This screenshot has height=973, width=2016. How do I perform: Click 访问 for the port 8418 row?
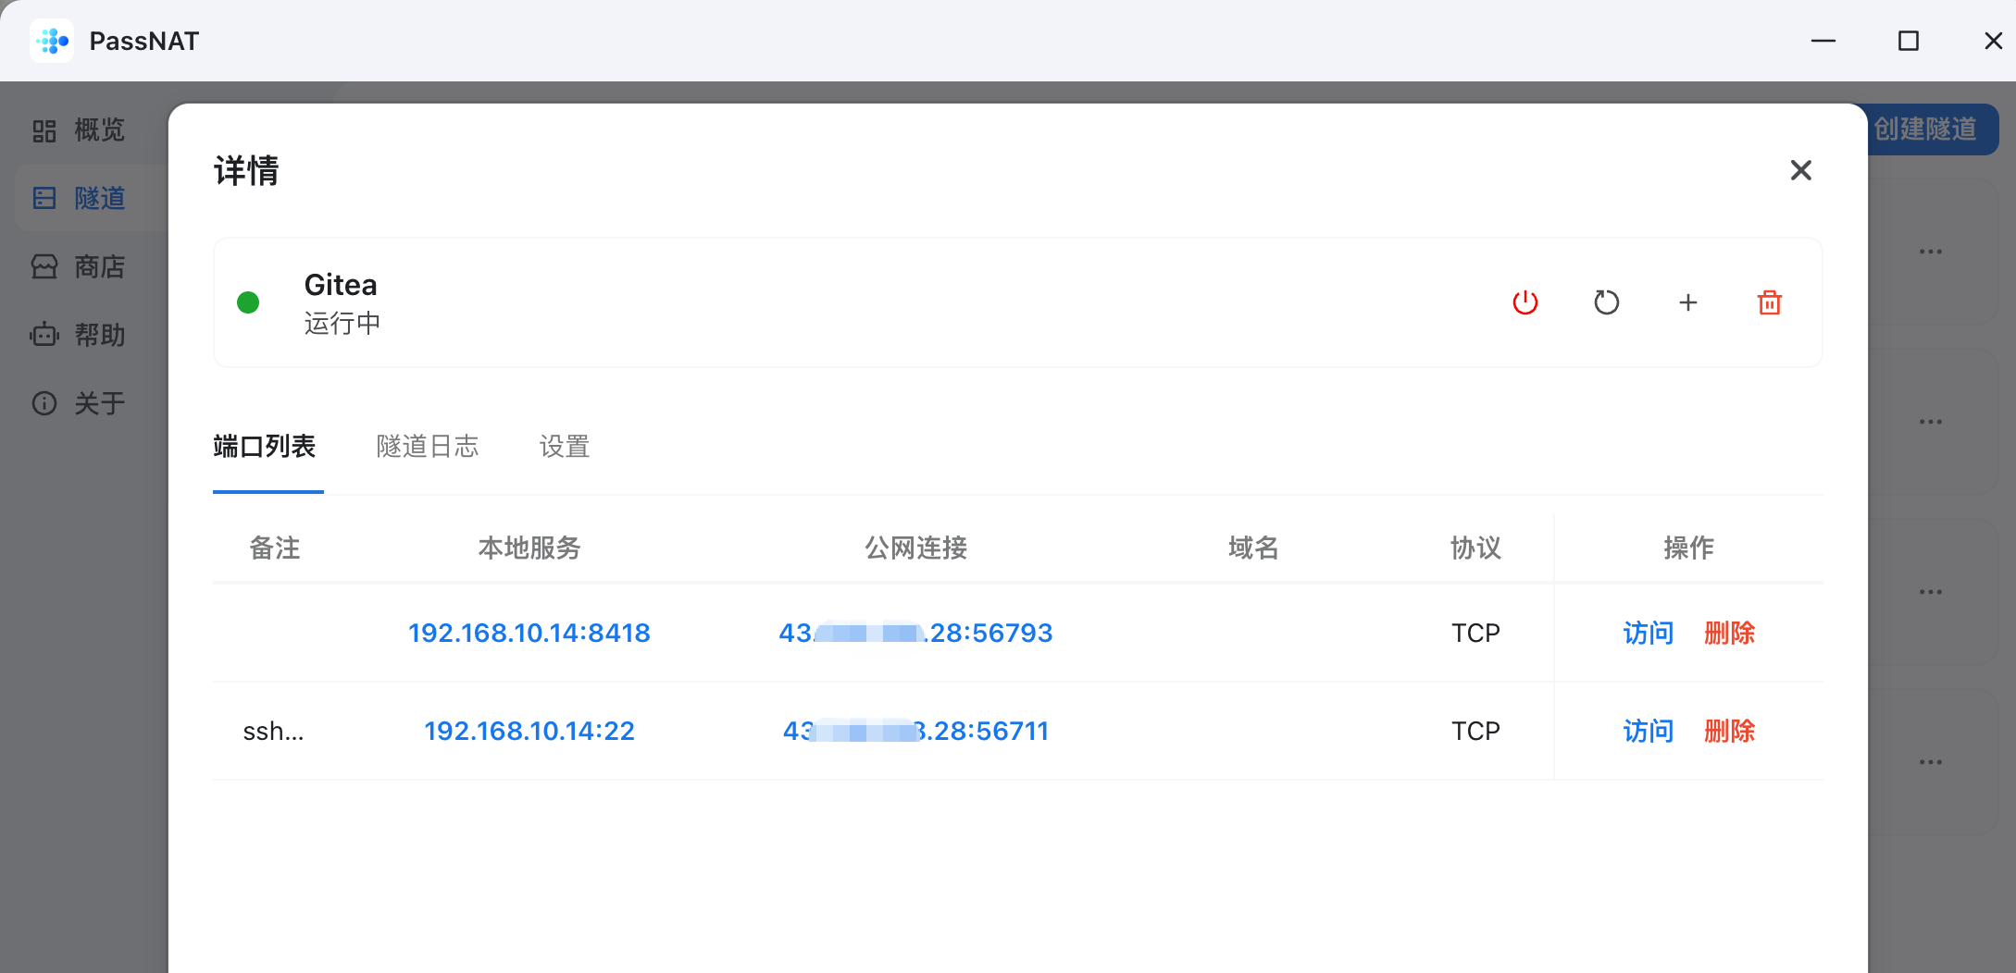[1648, 633]
